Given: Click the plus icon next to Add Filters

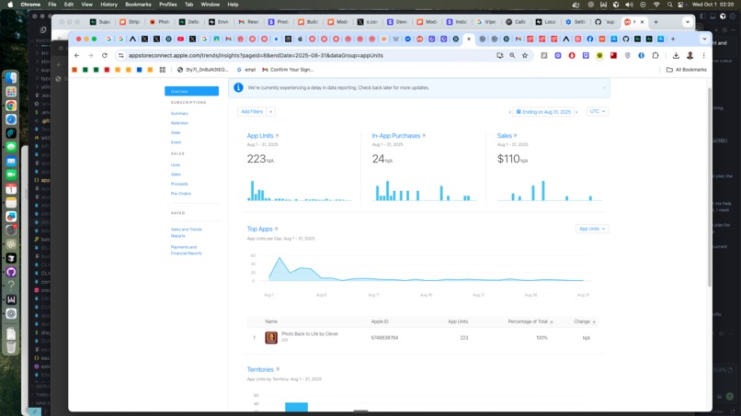Looking at the screenshot, I should [271, 112].
